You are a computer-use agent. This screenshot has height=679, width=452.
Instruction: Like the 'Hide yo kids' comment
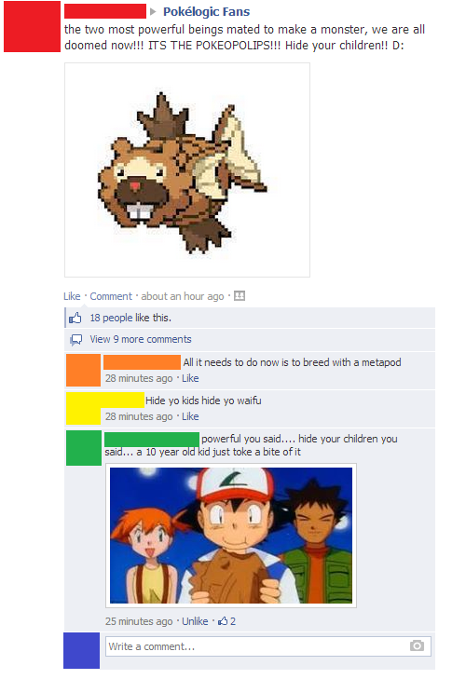click(190, 416)
